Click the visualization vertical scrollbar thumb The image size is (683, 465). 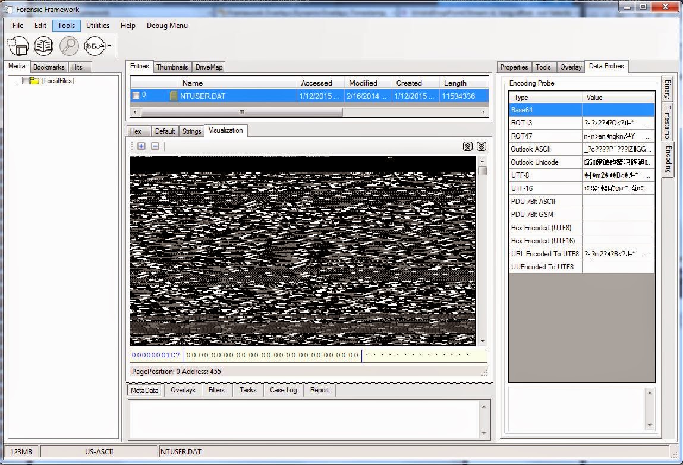coord(482,171)
